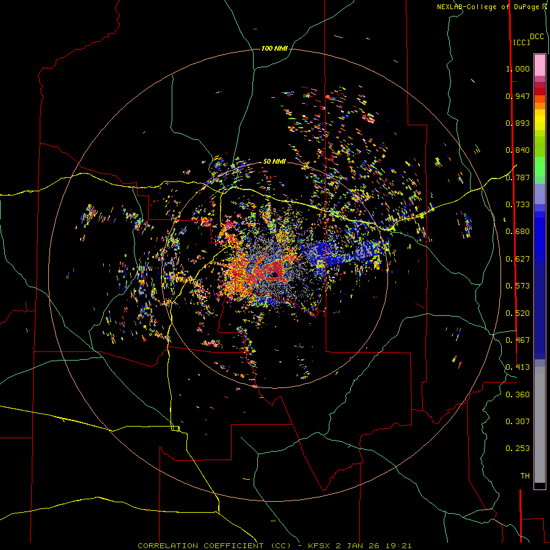This screenshot has width=550, height=550.
Task: Click the 0.360 scale value
Action: [x=518, y=395]
